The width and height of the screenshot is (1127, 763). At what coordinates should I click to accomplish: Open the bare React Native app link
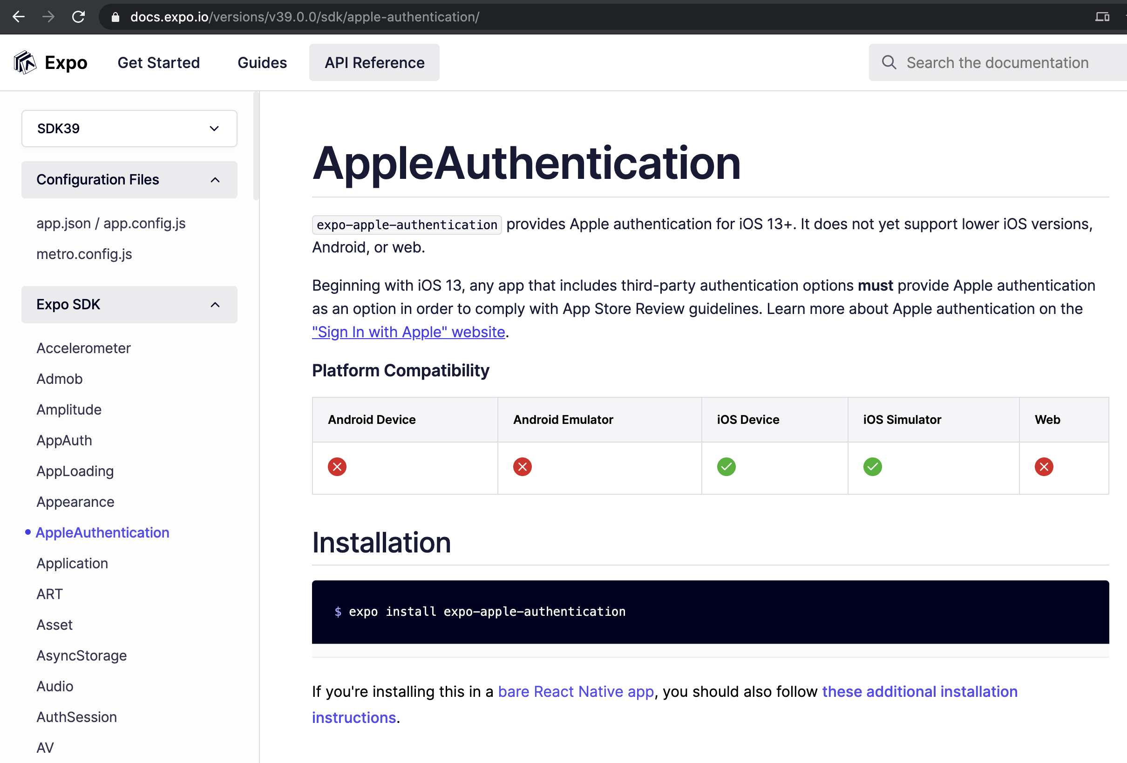(x=576, y=691)
